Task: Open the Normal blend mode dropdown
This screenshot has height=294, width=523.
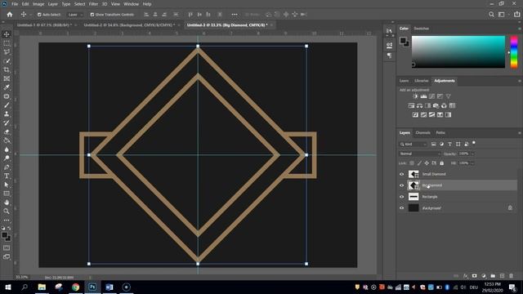Action: point(419,154)
